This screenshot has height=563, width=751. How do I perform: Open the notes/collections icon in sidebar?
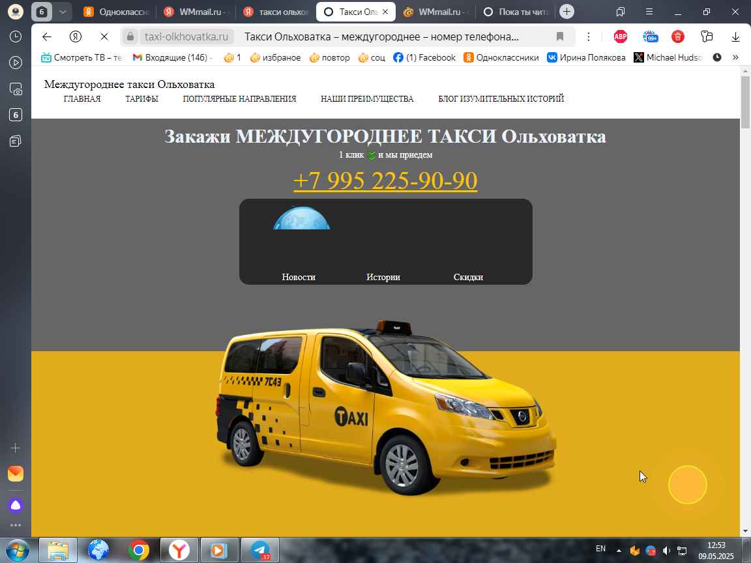tap(16, 141)
